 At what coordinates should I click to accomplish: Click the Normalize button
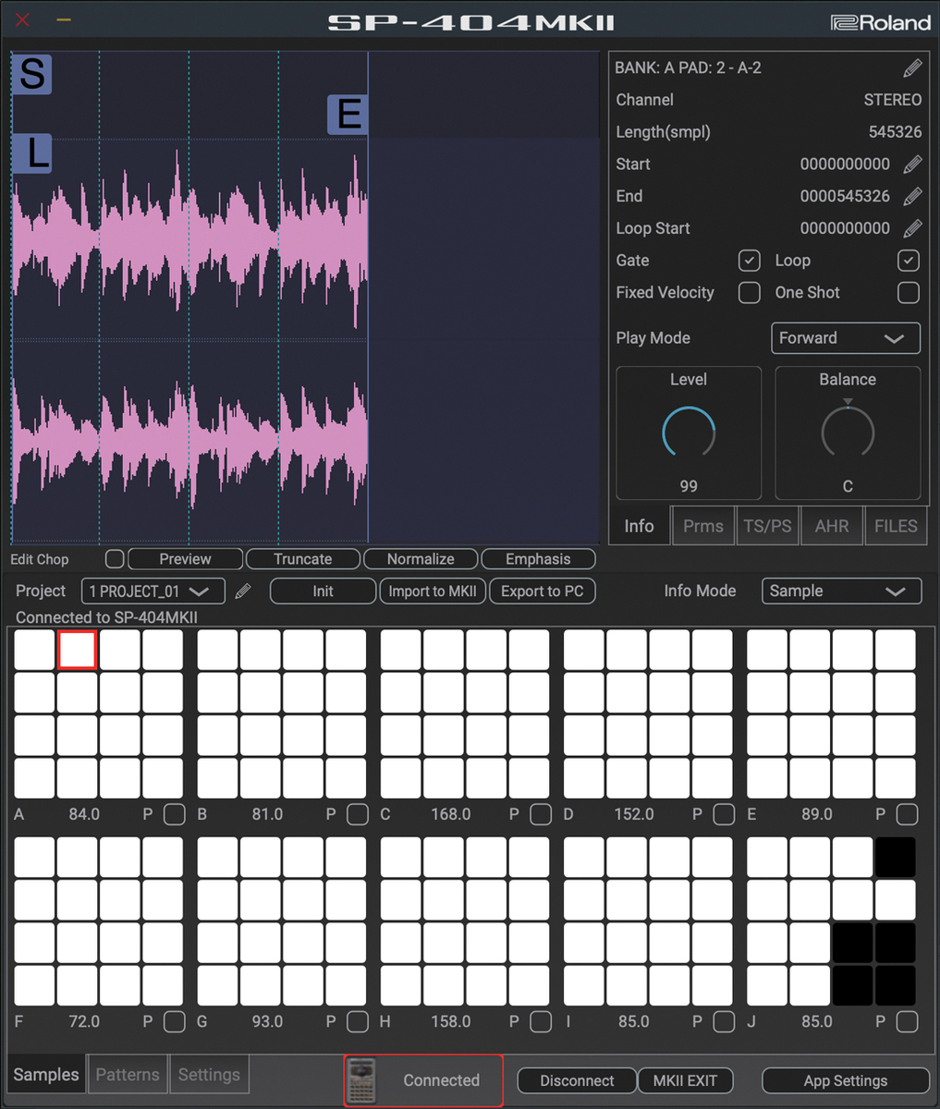click(421, 559)
